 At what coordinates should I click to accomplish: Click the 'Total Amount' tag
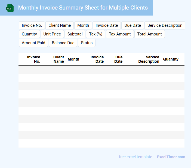(x=149, y=34)
